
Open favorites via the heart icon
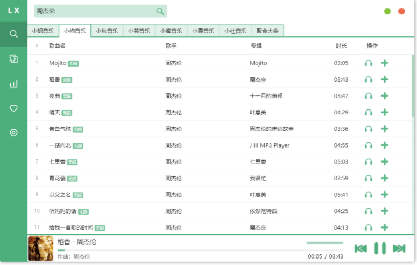click(x=13, y=108)
